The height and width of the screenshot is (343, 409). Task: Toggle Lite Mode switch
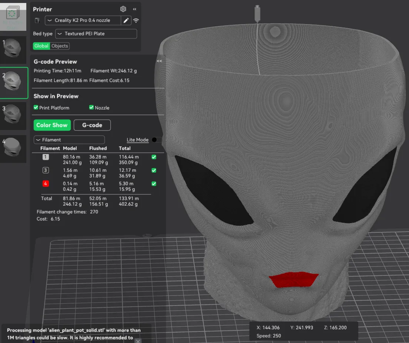coord(156,140)
